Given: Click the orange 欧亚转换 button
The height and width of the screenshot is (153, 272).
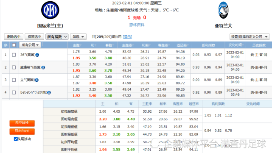Looking at the screenshot, I should [x=22, y=123].
